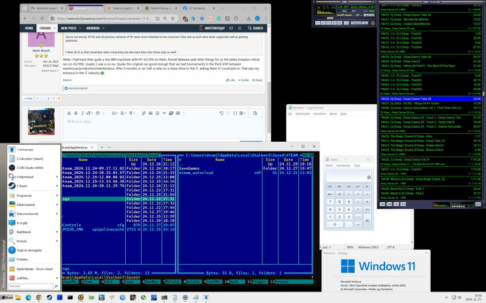Expand the NEW POSTS dropdown arrow
This screenshot has height=303, width=486.
pos(80,28)
